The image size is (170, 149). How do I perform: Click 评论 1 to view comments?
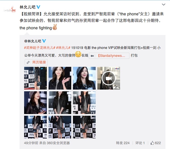pyautogui.click(x=140, y=143)
